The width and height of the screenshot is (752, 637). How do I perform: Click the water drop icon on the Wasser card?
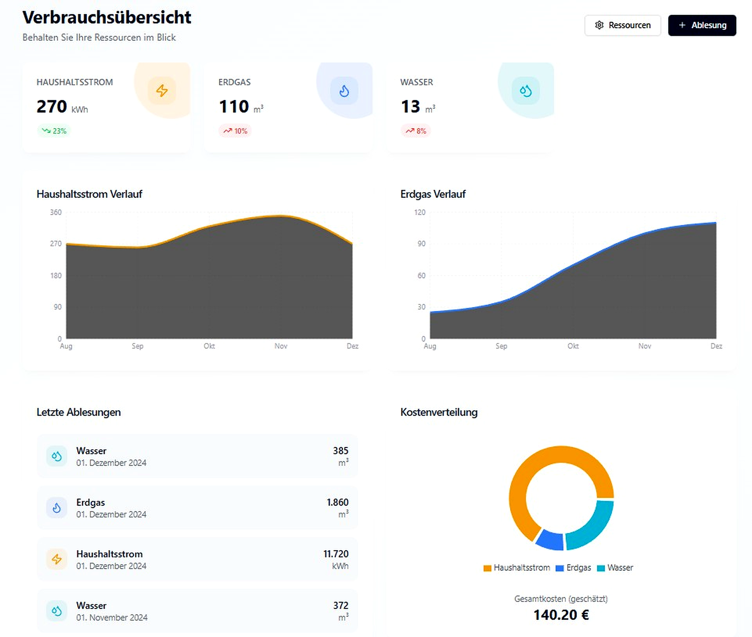[525, 90]
